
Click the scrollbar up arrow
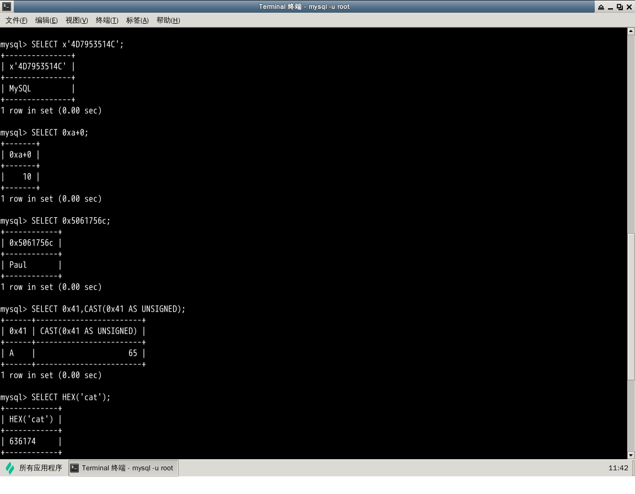pyautogui.click(x=631, y=31)
